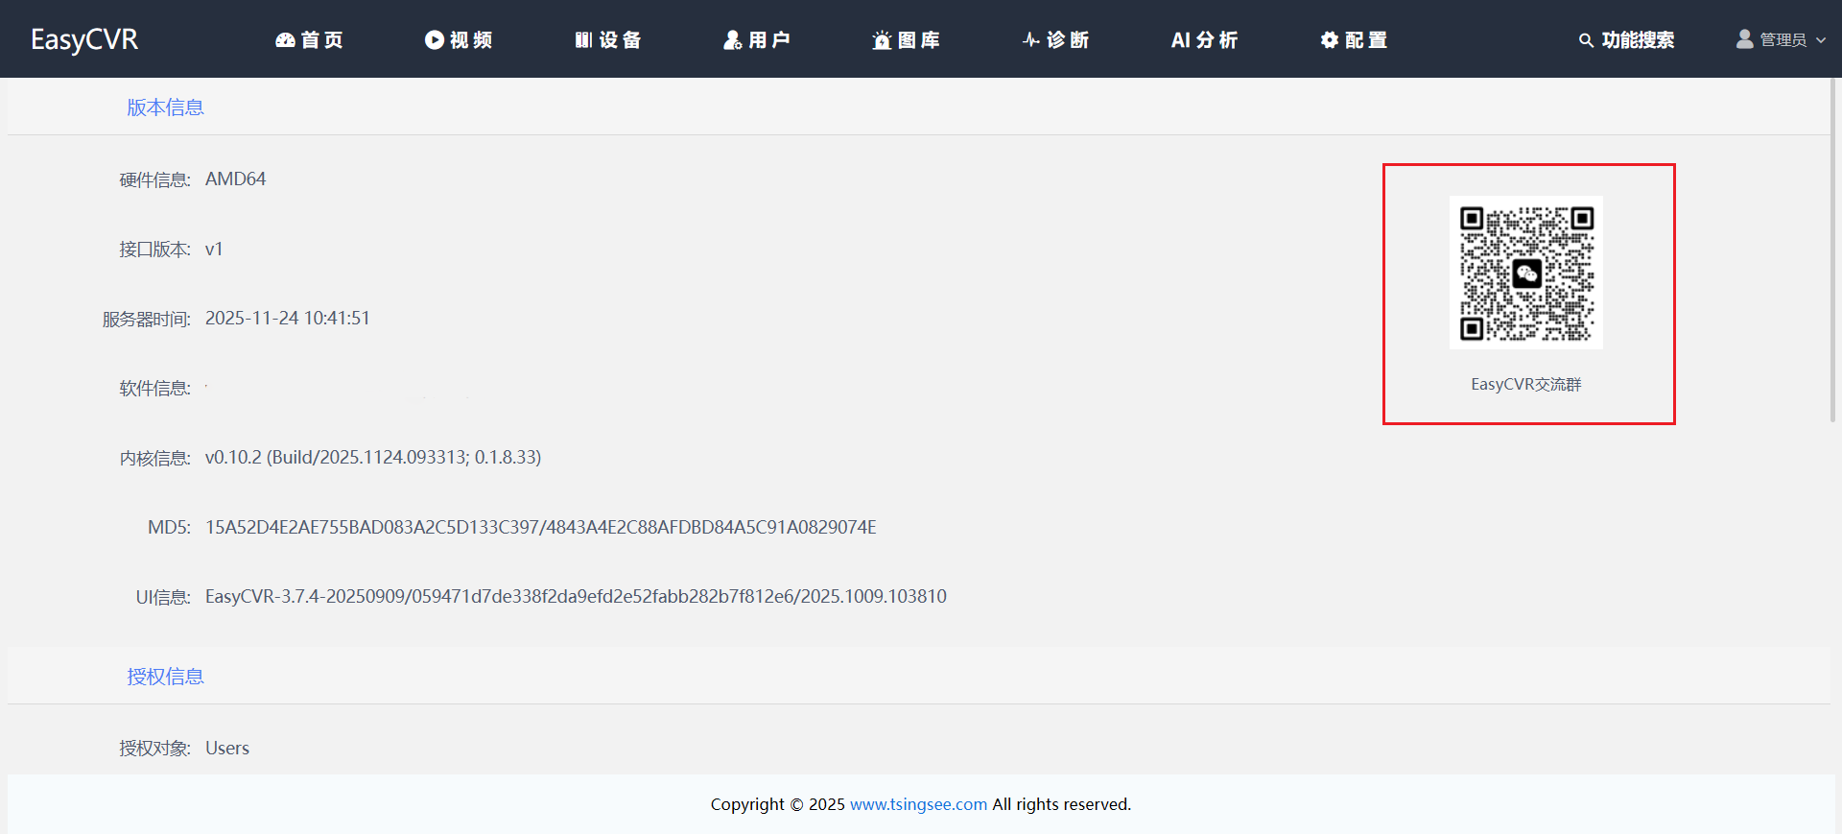Click the WeChat group QR code image
1842x834 pixels.
click(1525, 273)
